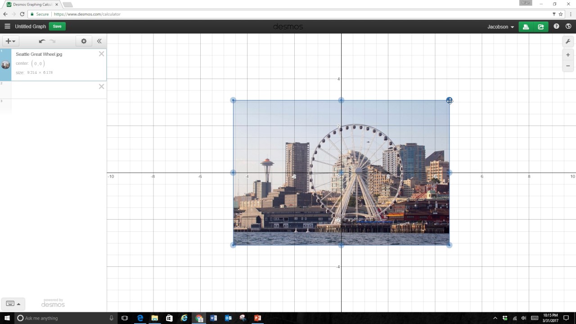Viewport: 576px width, 324px height.
Task: Show the on-screen keypad keyboard button
Action: 13,303
